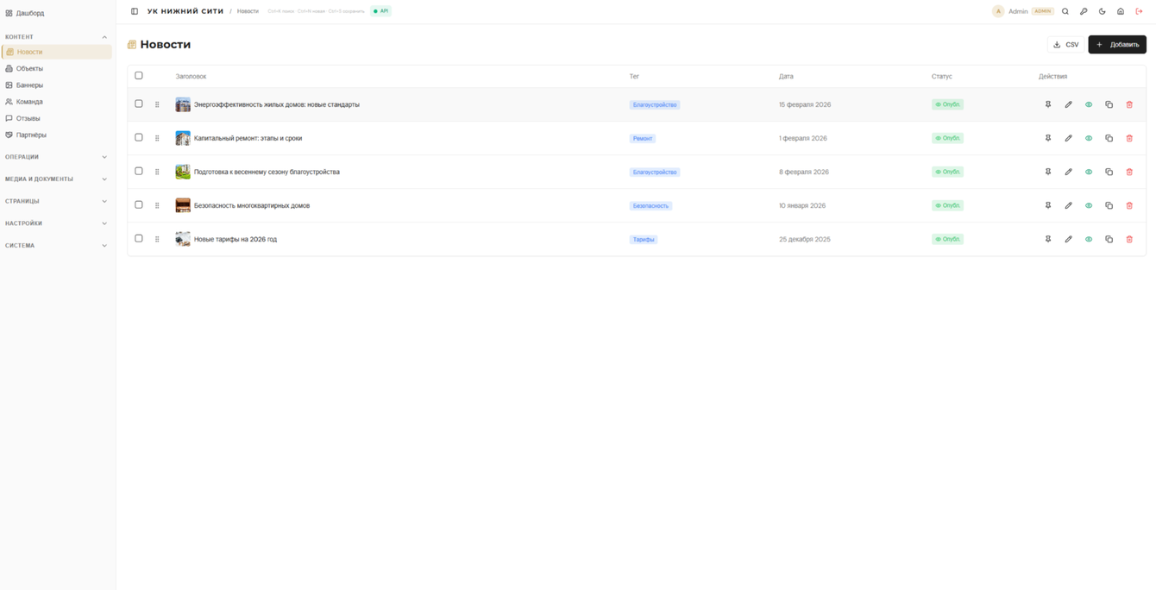Screen dimensions: 1156x590
Task: Check the Капитальный ремонт row checkbox
Action: [x=139, y=137]
